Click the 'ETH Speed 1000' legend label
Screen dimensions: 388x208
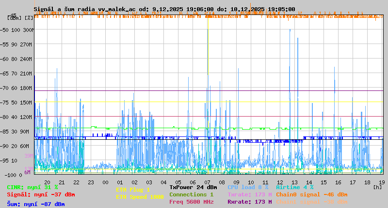pyautogui.click(x=140, y=197)
